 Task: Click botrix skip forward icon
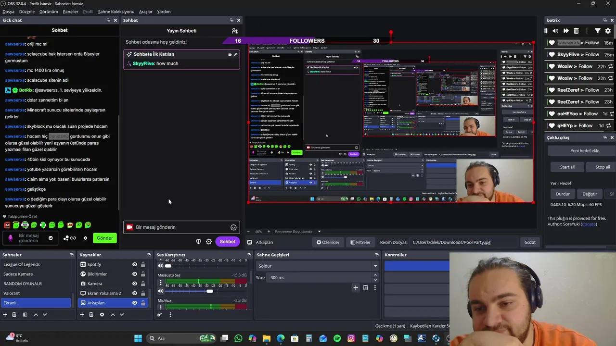[x=566, y=31]
